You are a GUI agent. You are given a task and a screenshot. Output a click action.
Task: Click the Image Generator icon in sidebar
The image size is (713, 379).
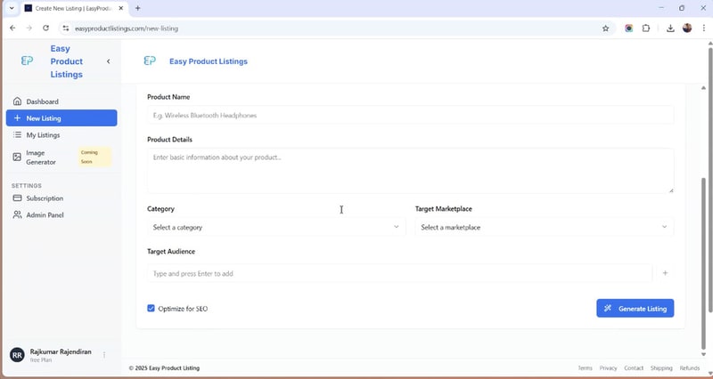pyautogui.click(x=18, y=157)
